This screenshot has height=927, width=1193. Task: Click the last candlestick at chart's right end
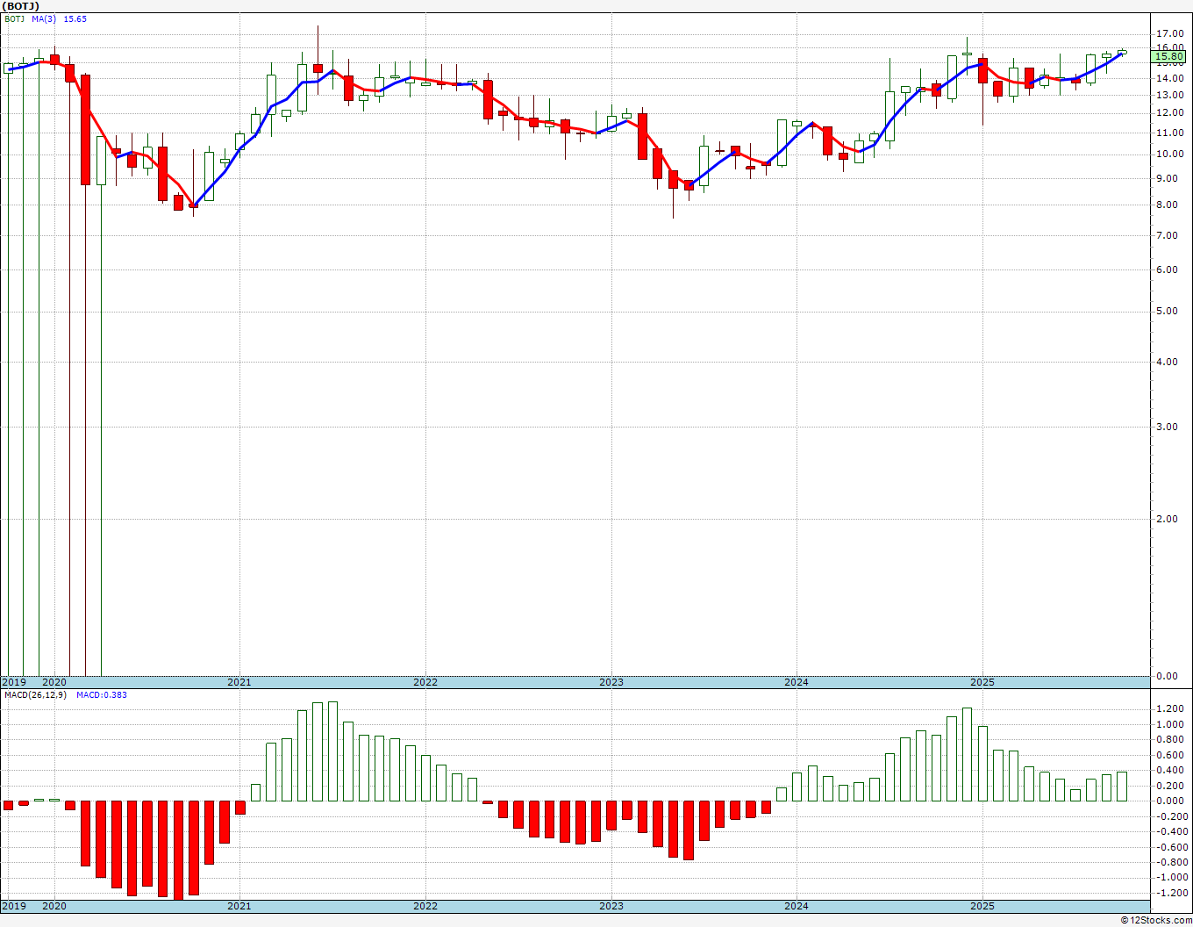point(1122,52)
